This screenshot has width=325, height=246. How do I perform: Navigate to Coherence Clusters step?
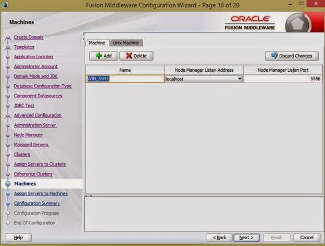(x=33, y=174)
